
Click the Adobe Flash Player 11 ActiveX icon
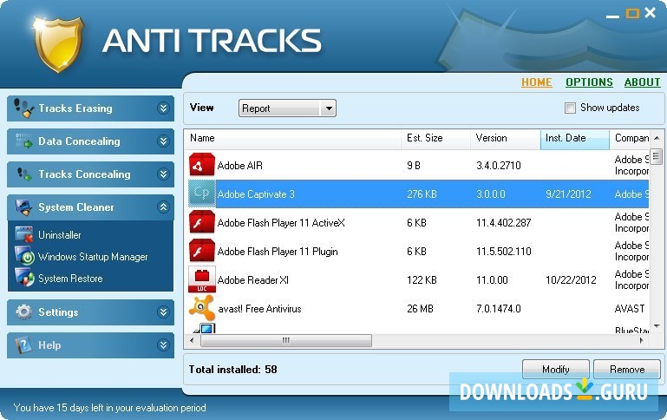[x=201, y=222]
